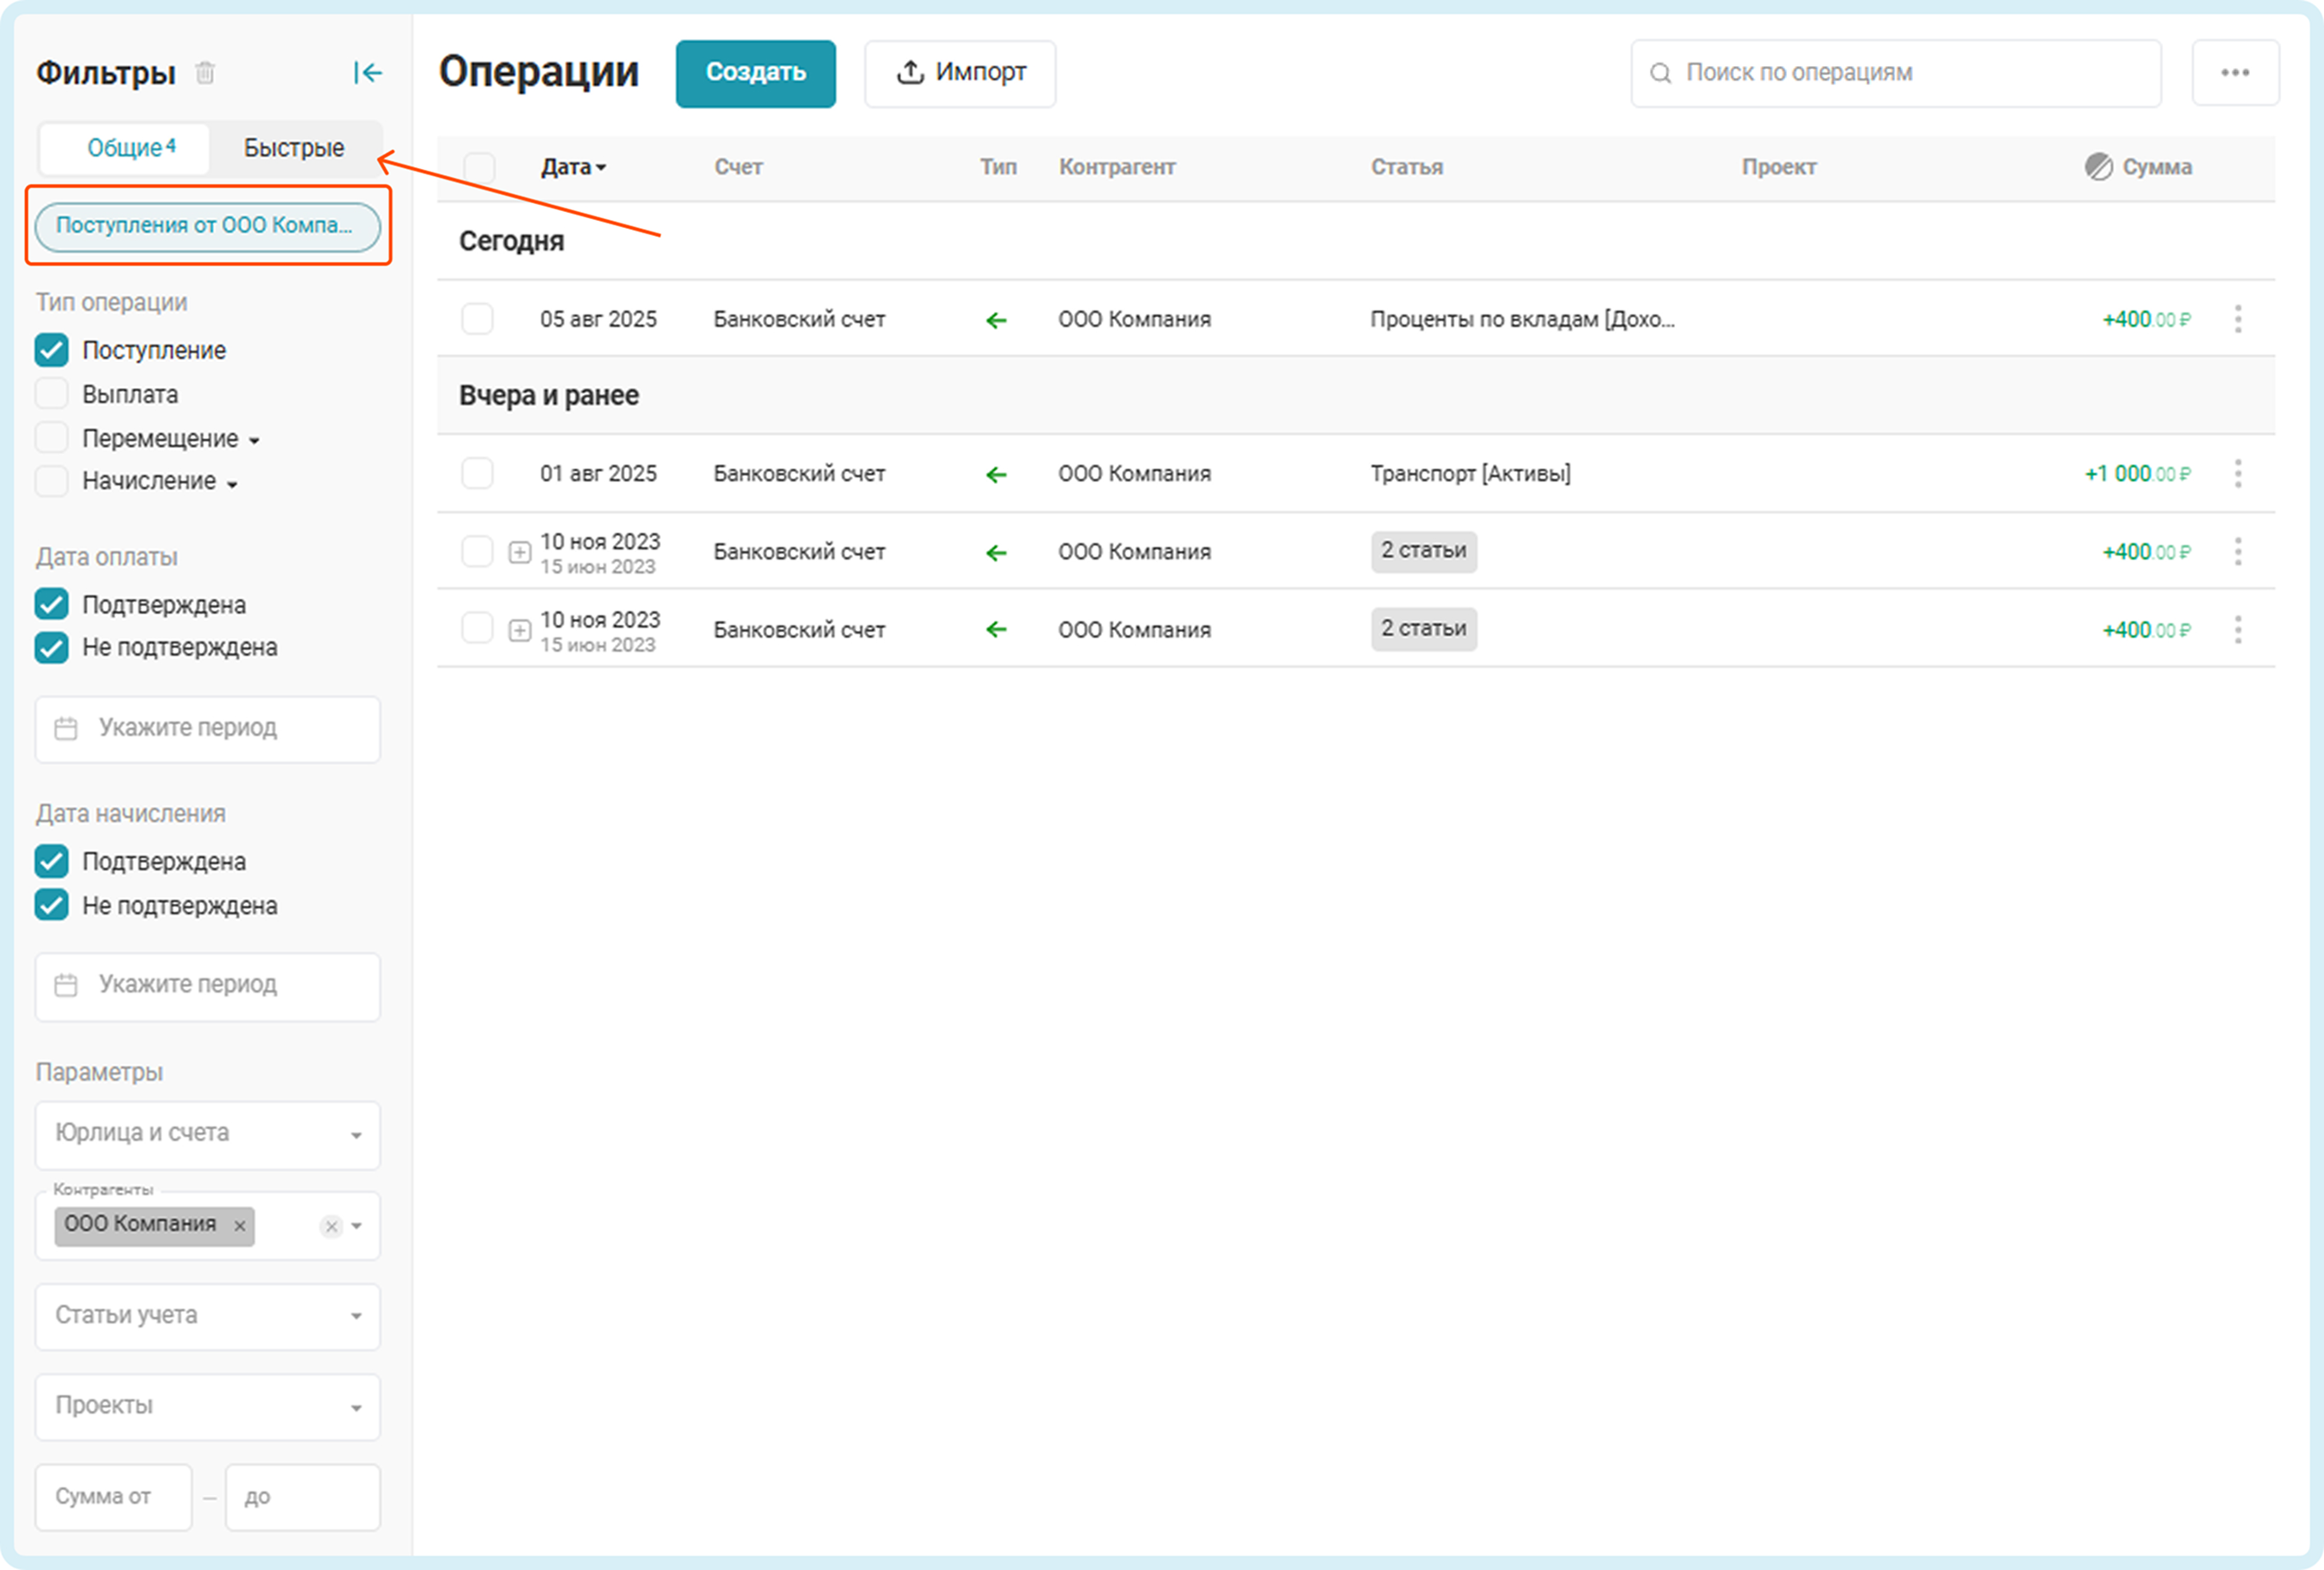Remove the ООО Компания tag with its x
Screen dimensions: 2324x1570
(240, 1226)
